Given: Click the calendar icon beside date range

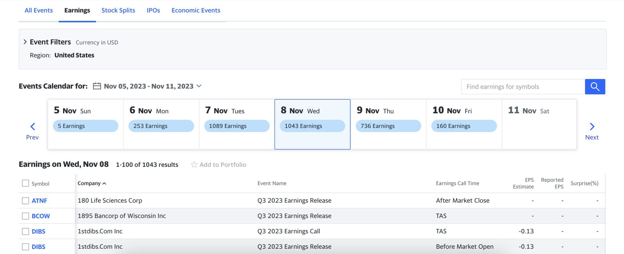Looking at the screenshot, I should click(97, 86).
